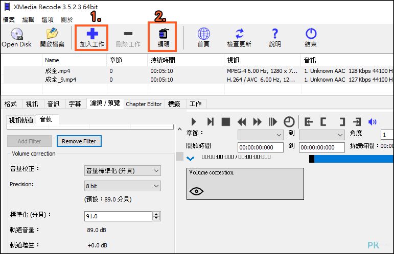Click the jump forward bars-arrow button

[273, 122]
